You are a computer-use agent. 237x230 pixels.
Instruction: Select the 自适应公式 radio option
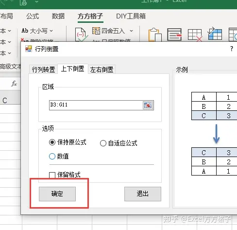click(103, 143)
